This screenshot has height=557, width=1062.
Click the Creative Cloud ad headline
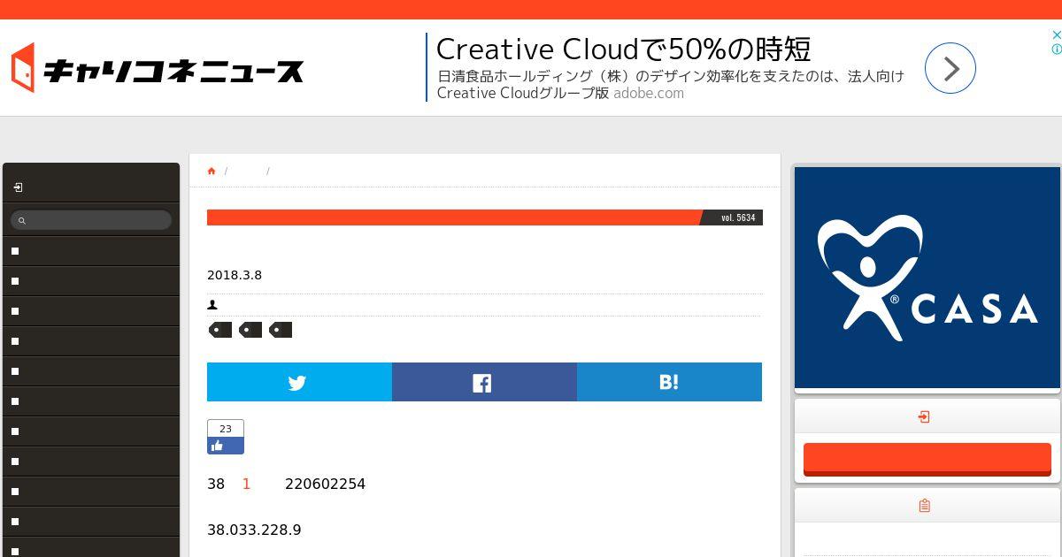[x=624, y=48]
